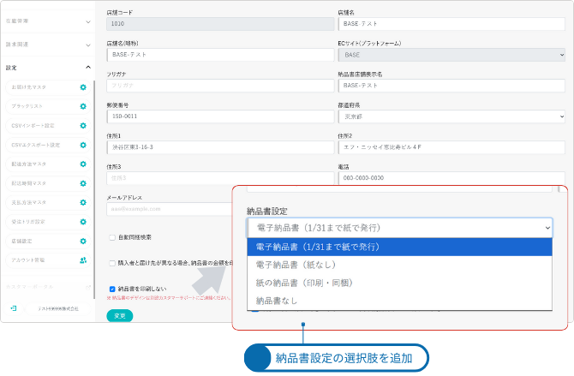Click the フリガナ input field
This screenshot has height=376, width=574.
click(220, 86)
